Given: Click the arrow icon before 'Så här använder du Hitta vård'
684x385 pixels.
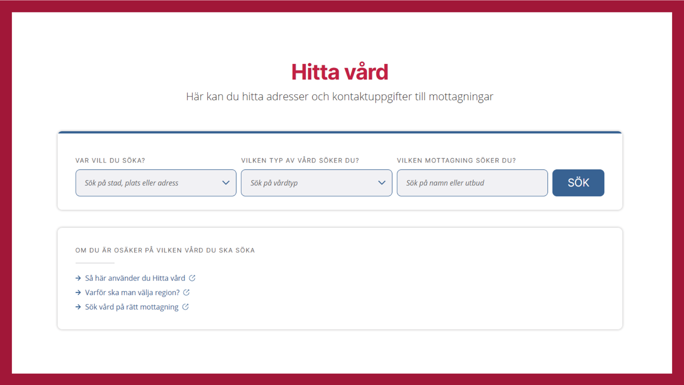Looking at the screenshot, I should tap(78, 278).
